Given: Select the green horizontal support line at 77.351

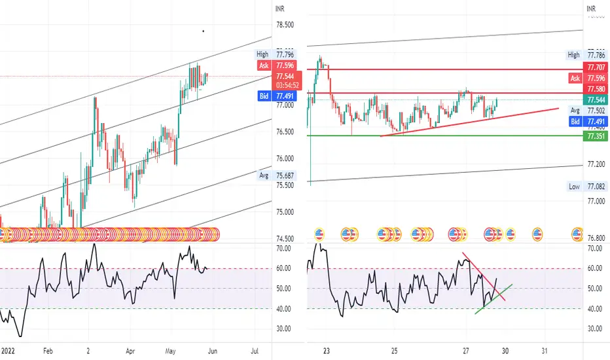Looking at the screenshot, I should (x=445, y=135).
